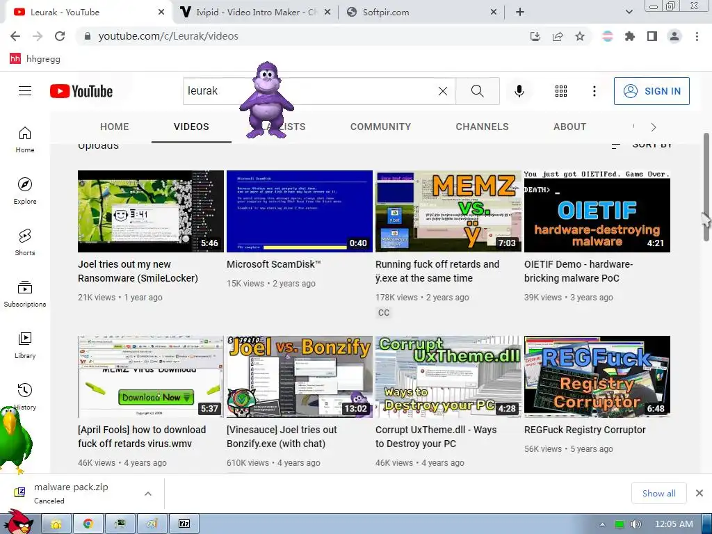Click the Microsoft ScamDisk title
This screenshot has height=534, width=712.
coord(274,264)
